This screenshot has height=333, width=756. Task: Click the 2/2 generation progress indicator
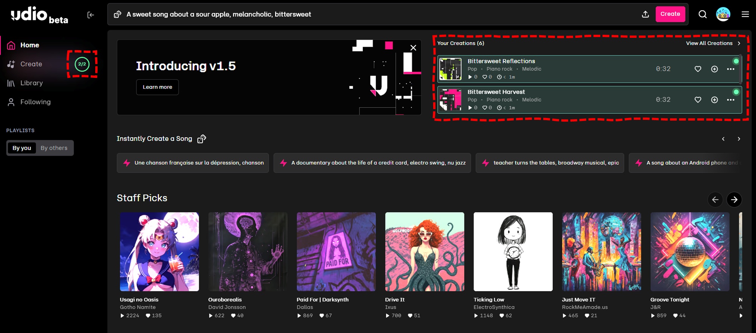click(x=82, y=64)
